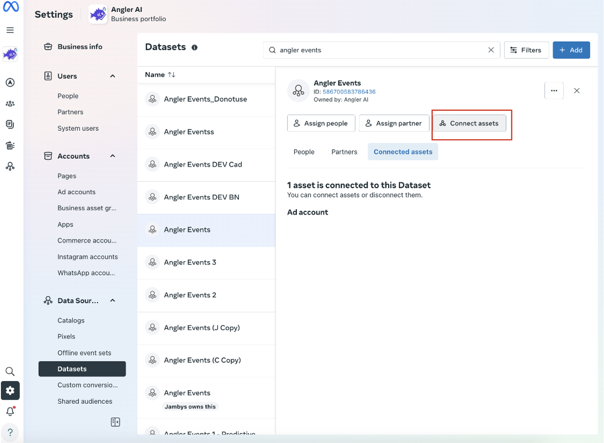
Task: Open the Meta logo home icon
Action: pyautogui.click(x=11, y=6)
